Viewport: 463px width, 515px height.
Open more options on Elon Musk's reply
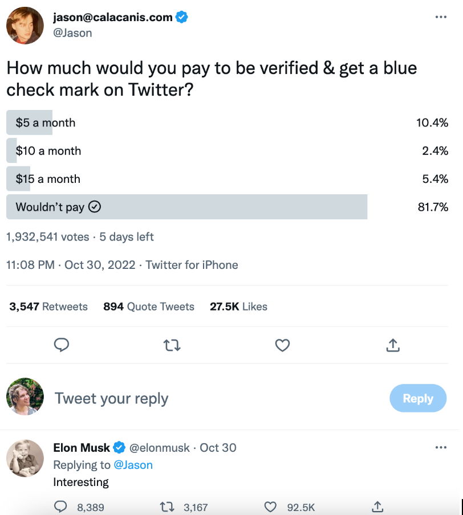click(x=440, y=447)
